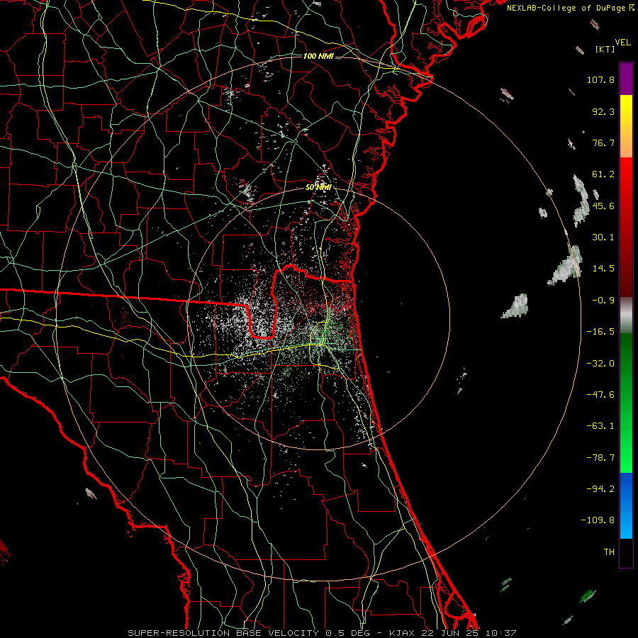Viewport: 638px width, 638px height.
Task: Click the -63.1 velocity legend value
Action: coord(600,426)
